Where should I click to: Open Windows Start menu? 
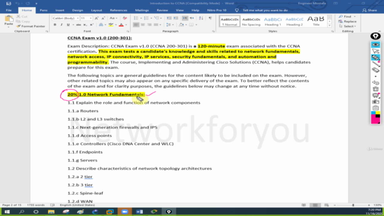click(7, 212)
